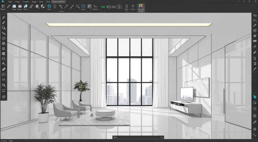Select the page document icon in the right toolbar

(255, 58)
